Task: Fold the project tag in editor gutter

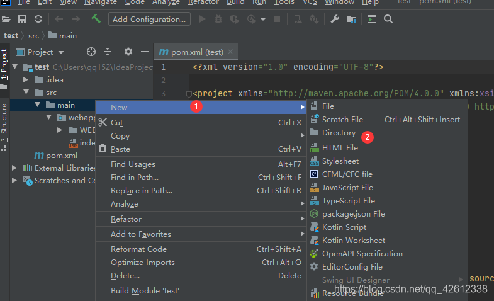Action: click(189, 94)
